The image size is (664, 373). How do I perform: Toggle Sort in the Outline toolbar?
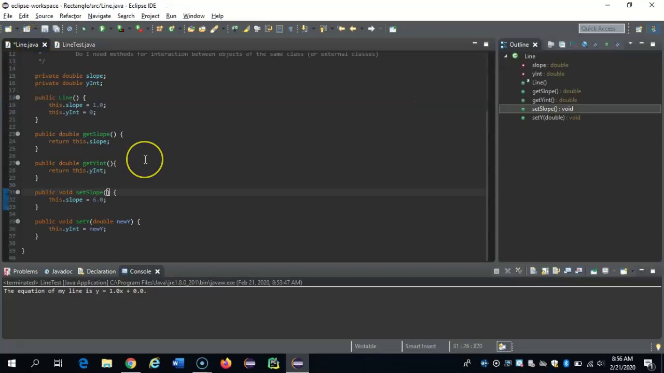[x=573, y=45]
